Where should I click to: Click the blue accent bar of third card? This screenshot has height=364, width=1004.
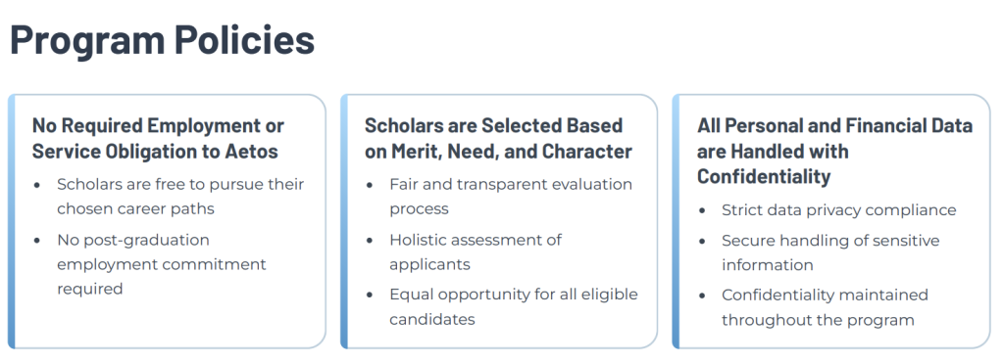tap(676, 221)
